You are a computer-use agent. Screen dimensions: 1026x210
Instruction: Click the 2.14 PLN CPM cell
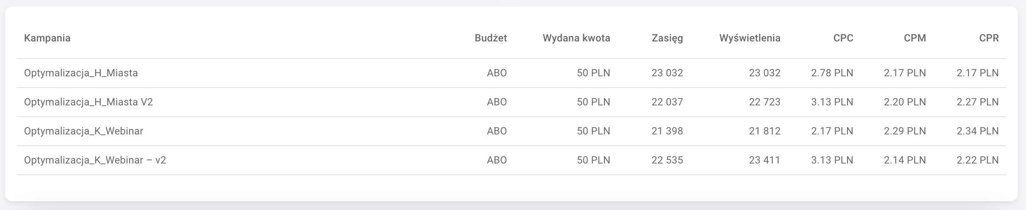[904, 160]
